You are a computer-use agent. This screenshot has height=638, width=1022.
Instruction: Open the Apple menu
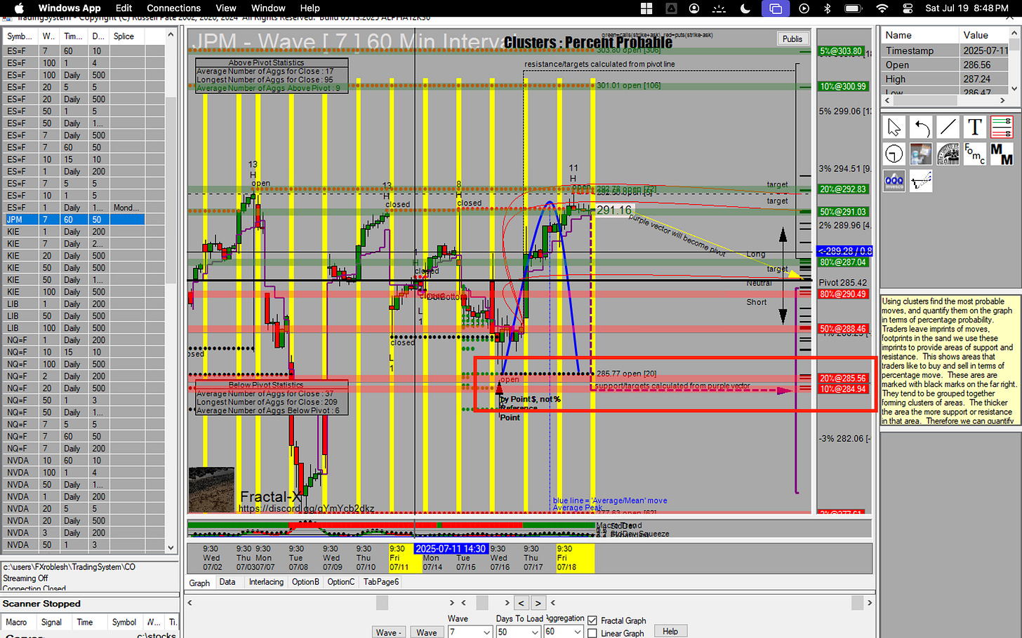[20, 8]
